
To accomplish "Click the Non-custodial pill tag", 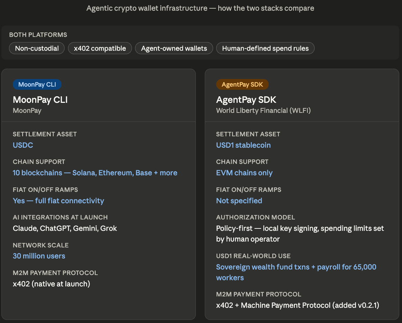I will coord(37,48).
